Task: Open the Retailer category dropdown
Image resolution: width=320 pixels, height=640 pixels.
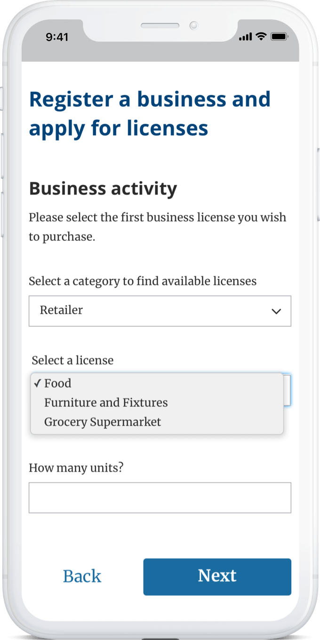Action: click(160, 311)
